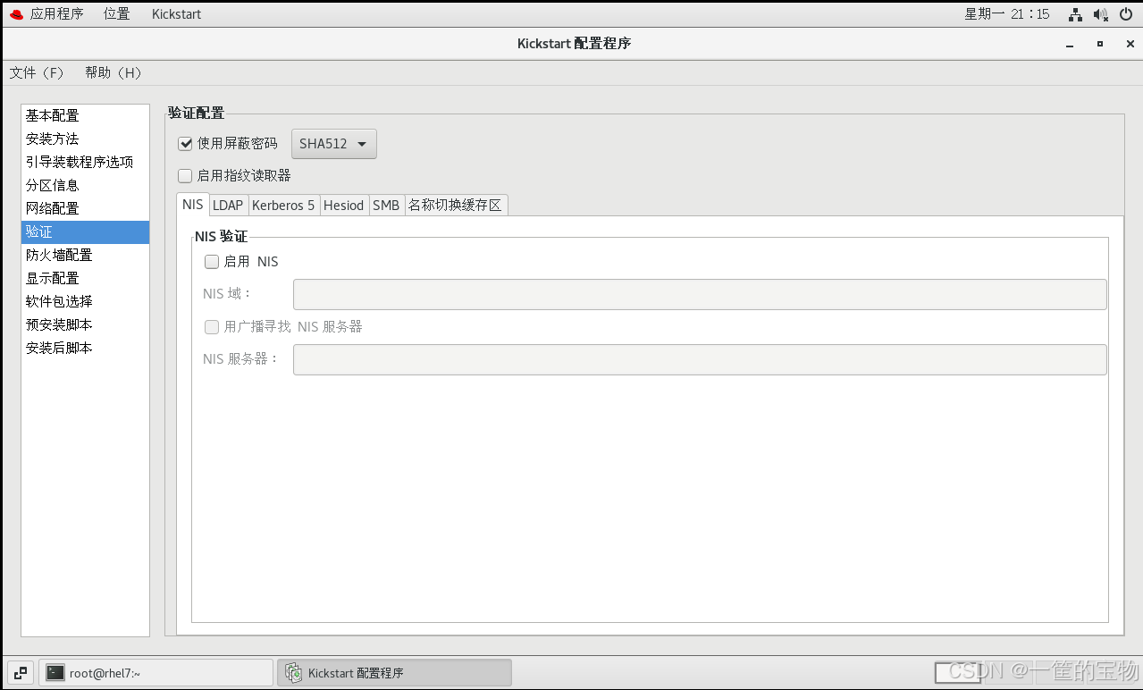
Task: Switch to the LDAP tab
Action: tap(228, 206)
